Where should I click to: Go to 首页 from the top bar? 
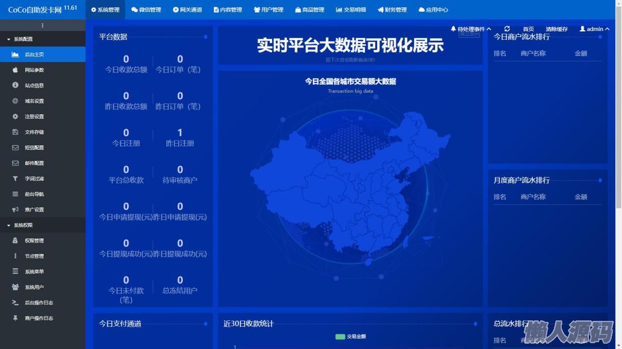pos(528,29)
